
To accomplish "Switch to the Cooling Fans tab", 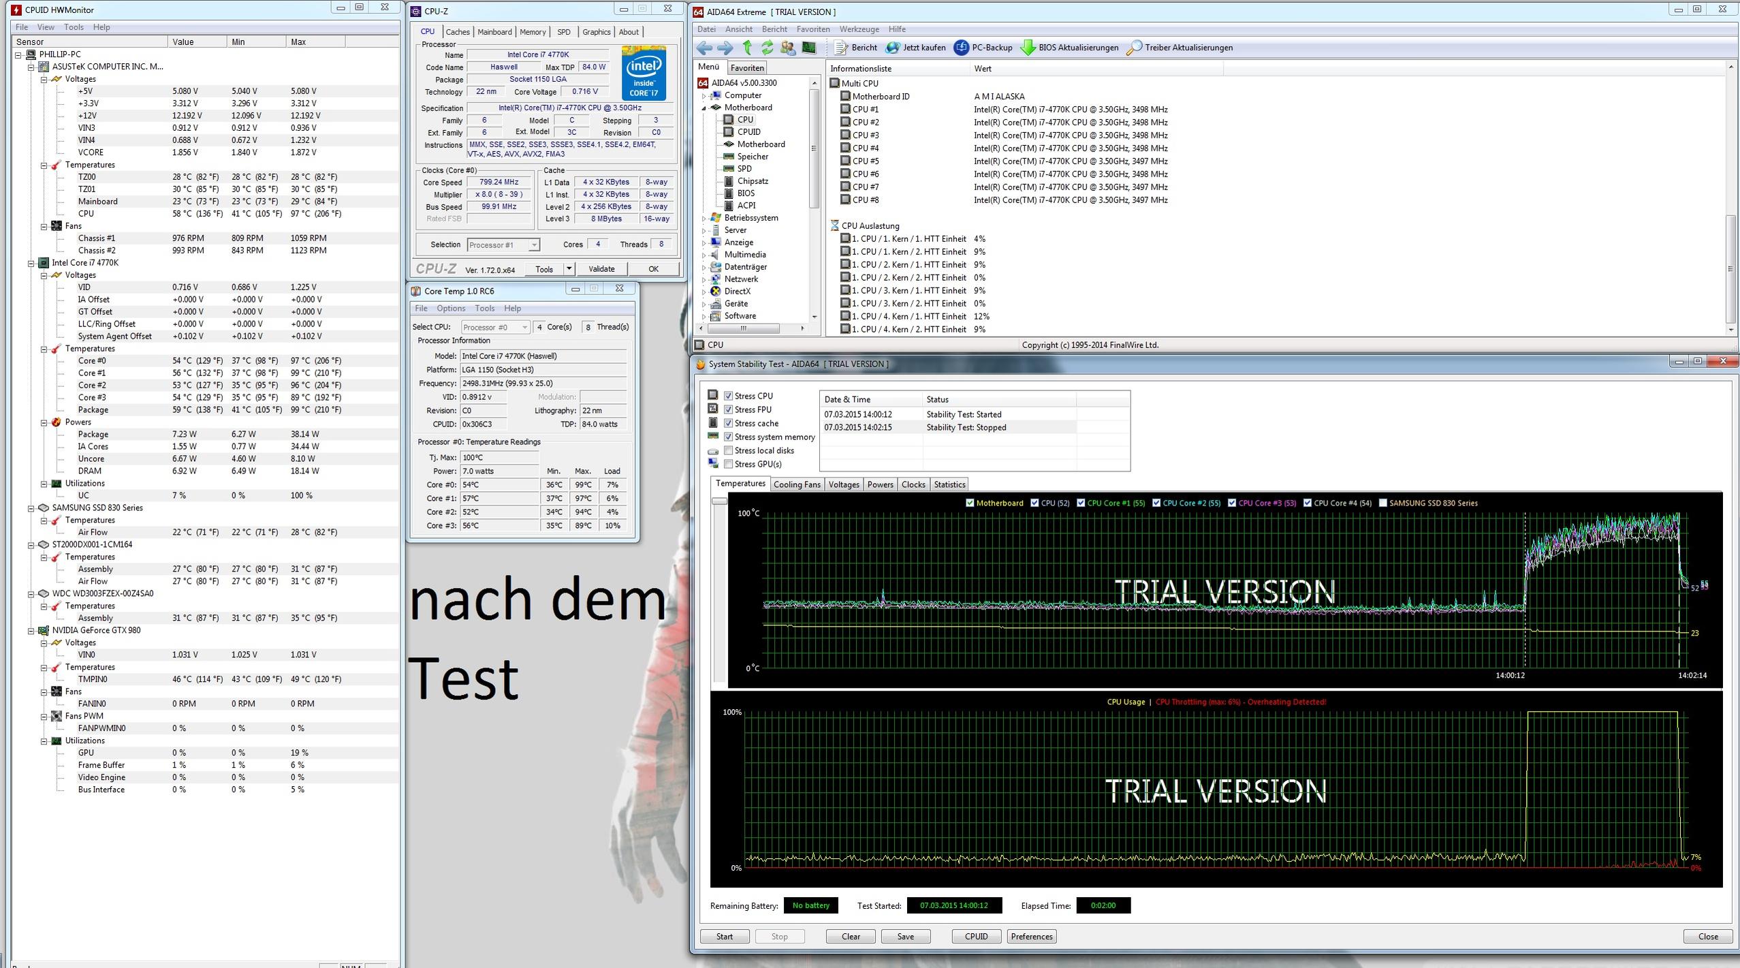I will [796, 484].
